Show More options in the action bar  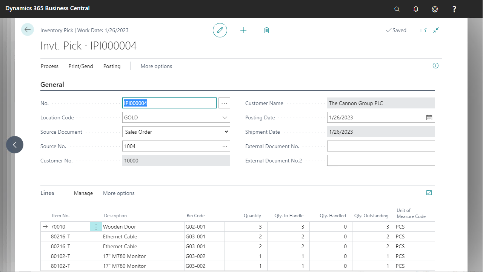click(156, 66)
